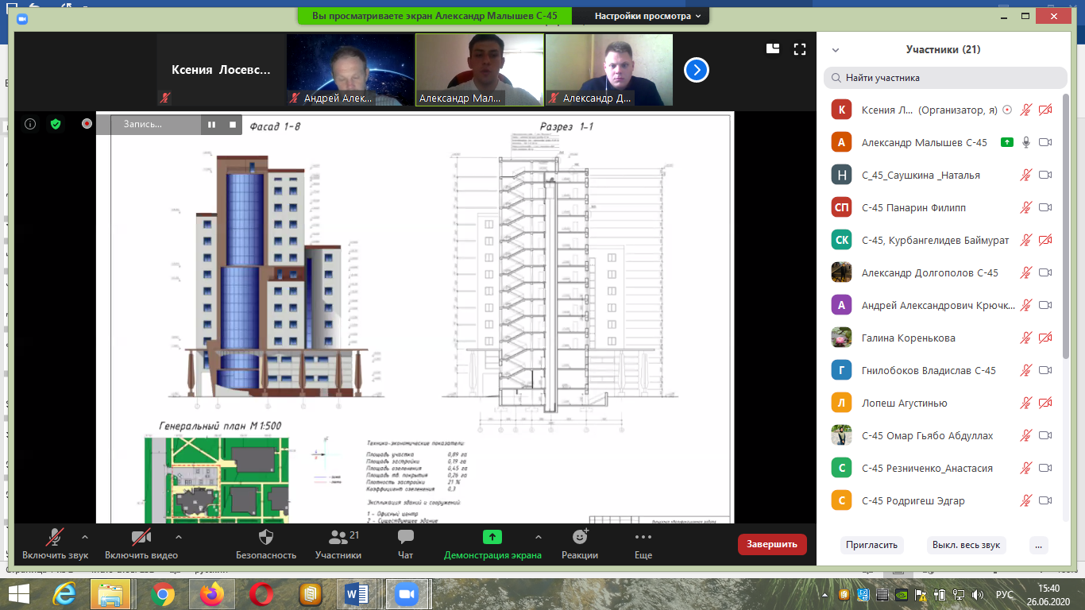Click РУС language indicator in tray
Screen dimensions: 1085x610
pos(1005,594)
